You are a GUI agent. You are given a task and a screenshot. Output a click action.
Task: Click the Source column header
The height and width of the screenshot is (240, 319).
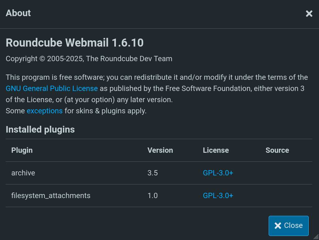coord(277,150)
